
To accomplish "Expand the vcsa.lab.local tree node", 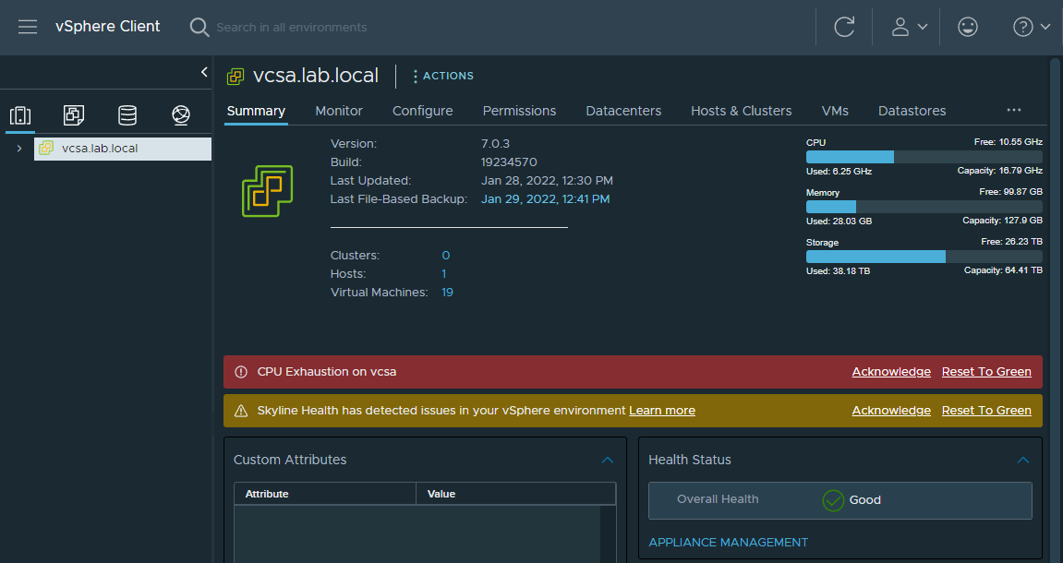I will [19, 149].
